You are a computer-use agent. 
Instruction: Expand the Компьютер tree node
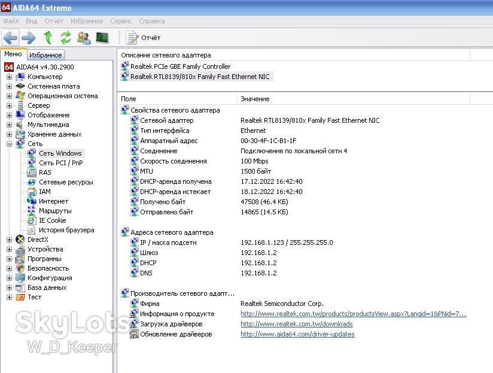[x=9, y=77]
